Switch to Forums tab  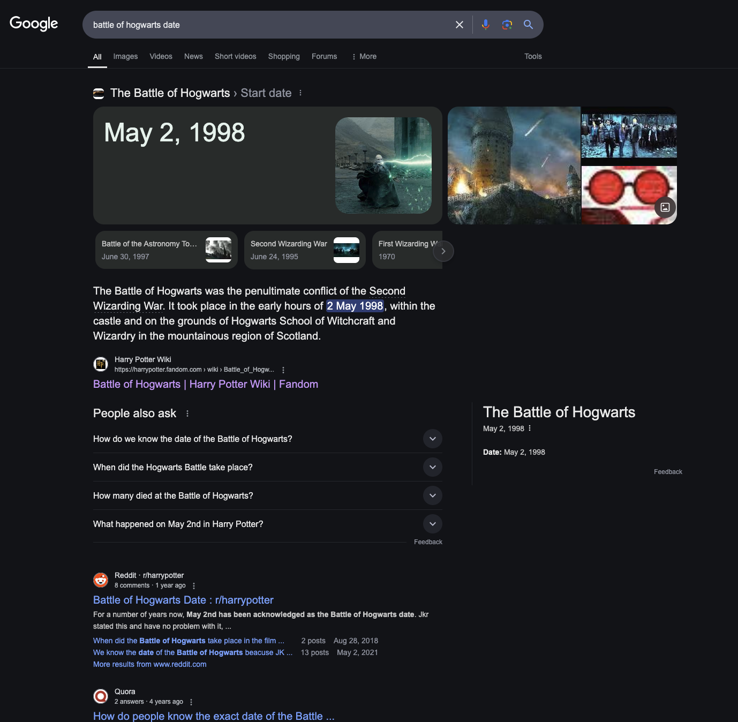click(x=325, y=56)
